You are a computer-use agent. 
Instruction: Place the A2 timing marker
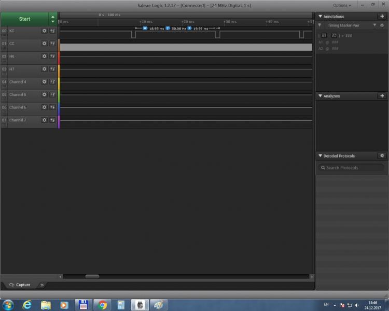[x=334, y=36]
